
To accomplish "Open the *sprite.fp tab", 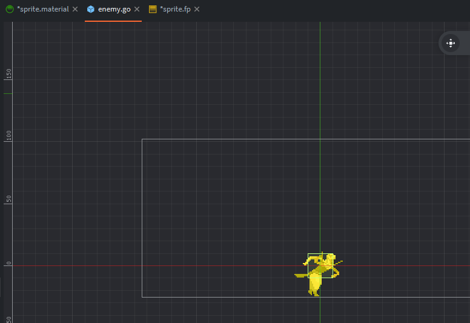I will pos(175,9).
